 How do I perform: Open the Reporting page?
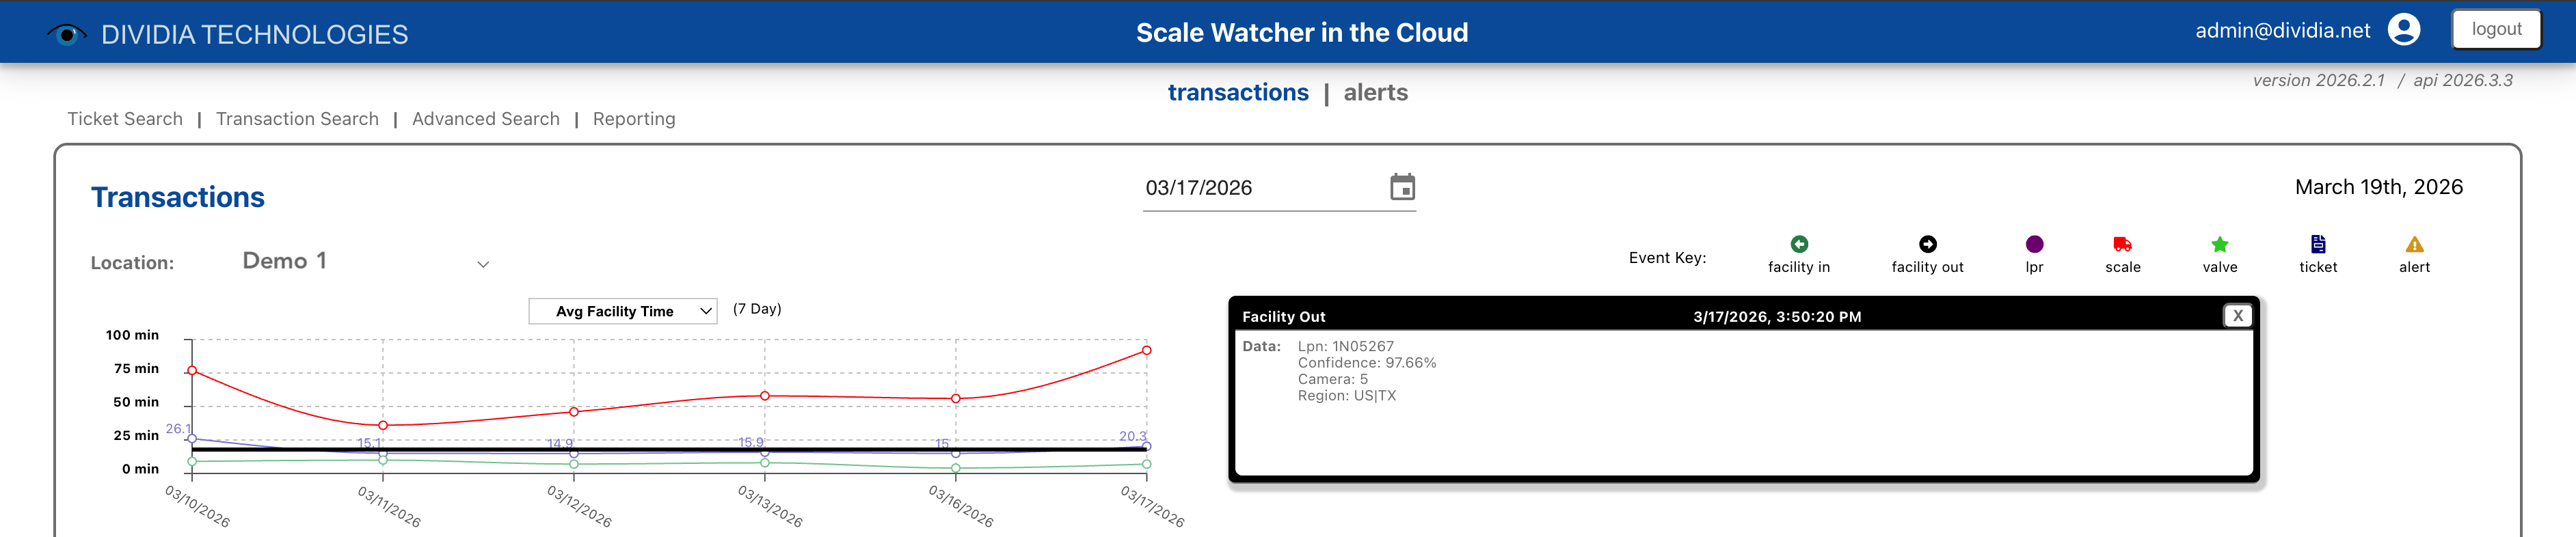pos(634,119)
